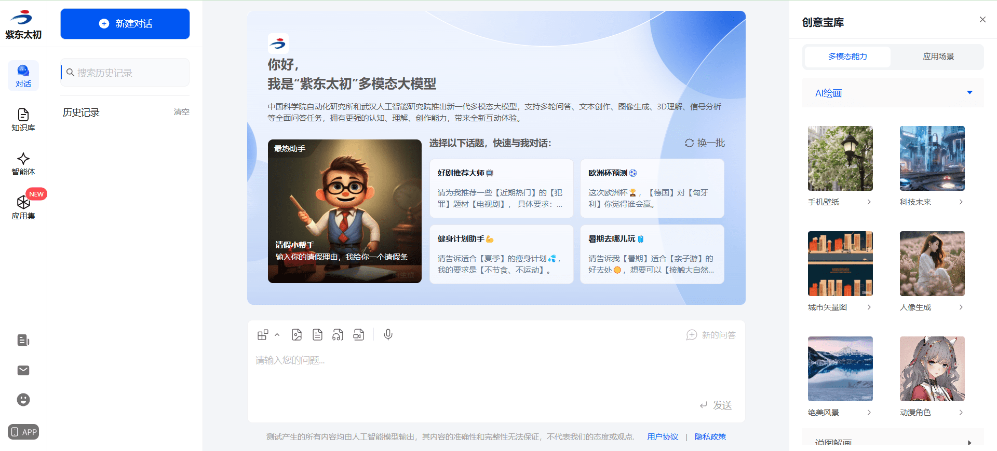The height and width of the screenshot is (451, 997).
Task: Activate the microphone voice input
Action: click(388, 335)
